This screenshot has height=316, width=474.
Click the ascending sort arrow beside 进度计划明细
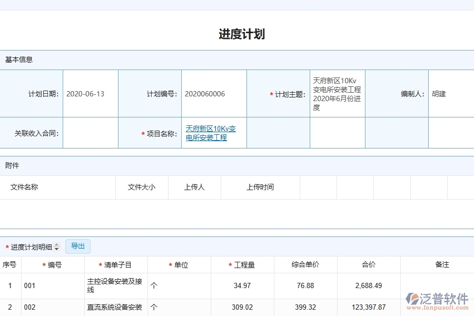pyautogui.click(x=56, y=244)
